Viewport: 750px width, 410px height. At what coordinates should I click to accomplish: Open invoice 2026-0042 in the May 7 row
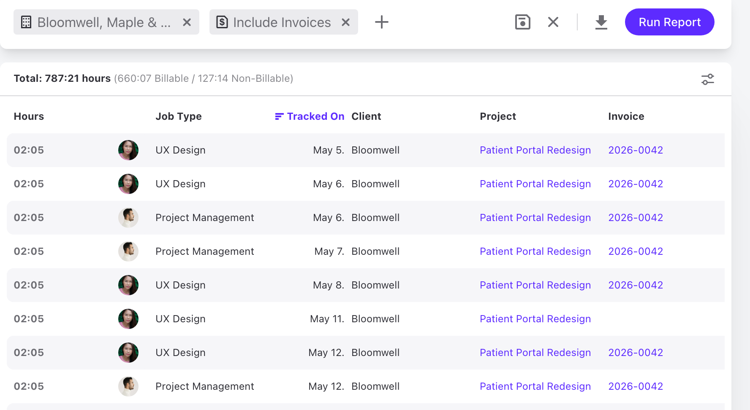coord(636,251)
